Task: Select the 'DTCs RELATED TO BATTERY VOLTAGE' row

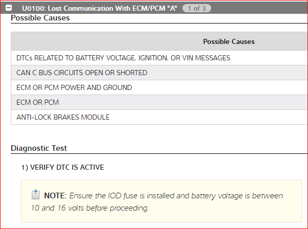Action: (x=123, y=58)
